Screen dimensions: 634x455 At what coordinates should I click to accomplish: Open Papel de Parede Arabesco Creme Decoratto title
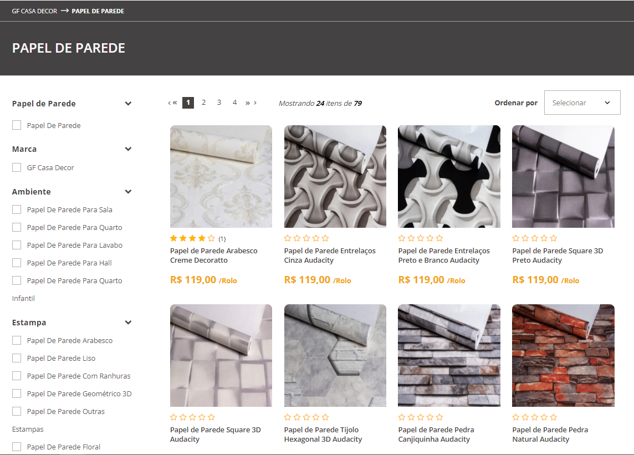click(x=214, y=255)
